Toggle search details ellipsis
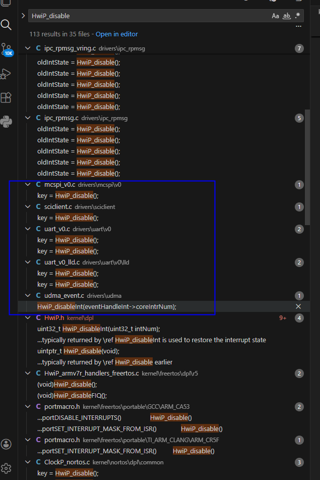320x480 pixels. click(x=299, y=27)
